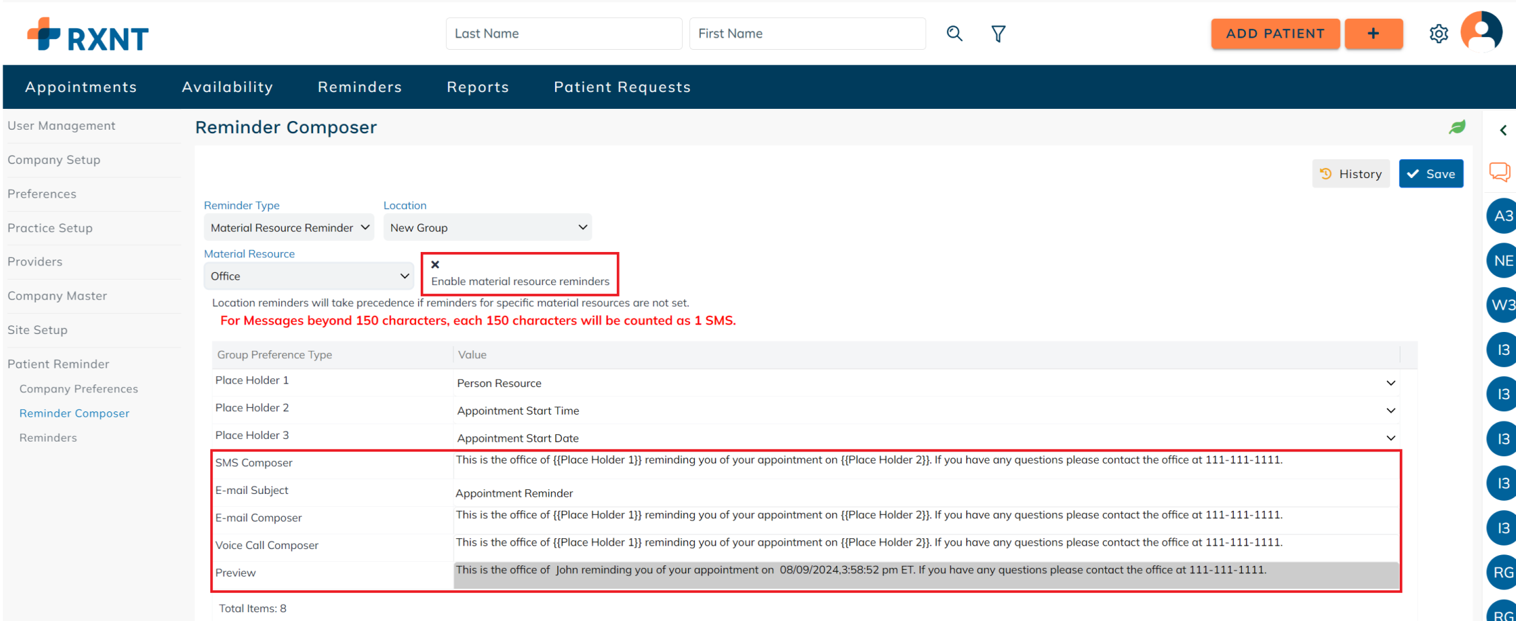Expand the Place Holder 1 value dropdown
Viewport: 1516px width, 621px height.
tap(1390, 383)
